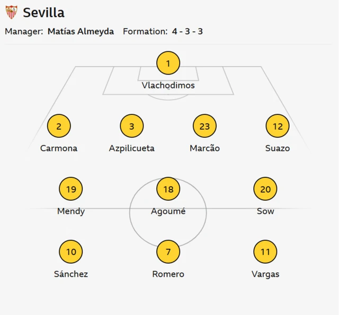Click the Romero name label
Screen dimensions: 339x315
pyautogui.click(x=168, y=274)
